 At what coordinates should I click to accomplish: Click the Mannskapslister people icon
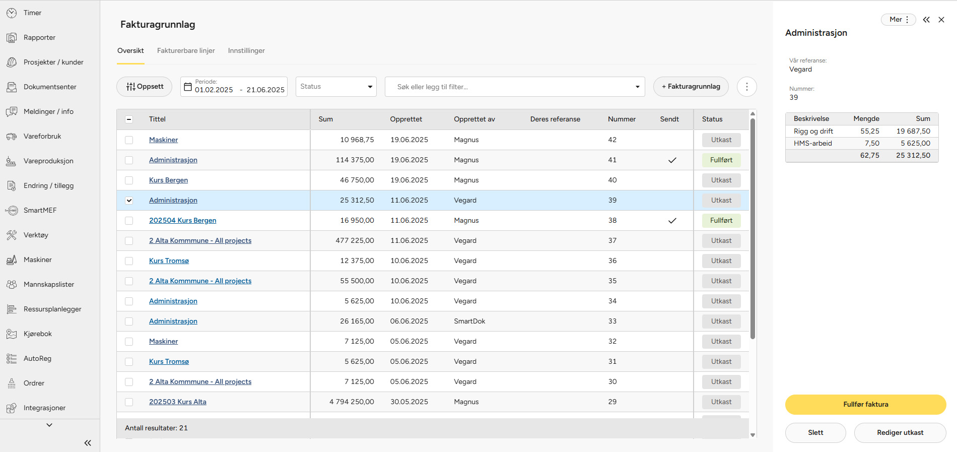tap(12, 284)
